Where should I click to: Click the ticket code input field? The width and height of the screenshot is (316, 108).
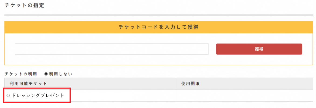pyautogui.click(x=112, y=49)
